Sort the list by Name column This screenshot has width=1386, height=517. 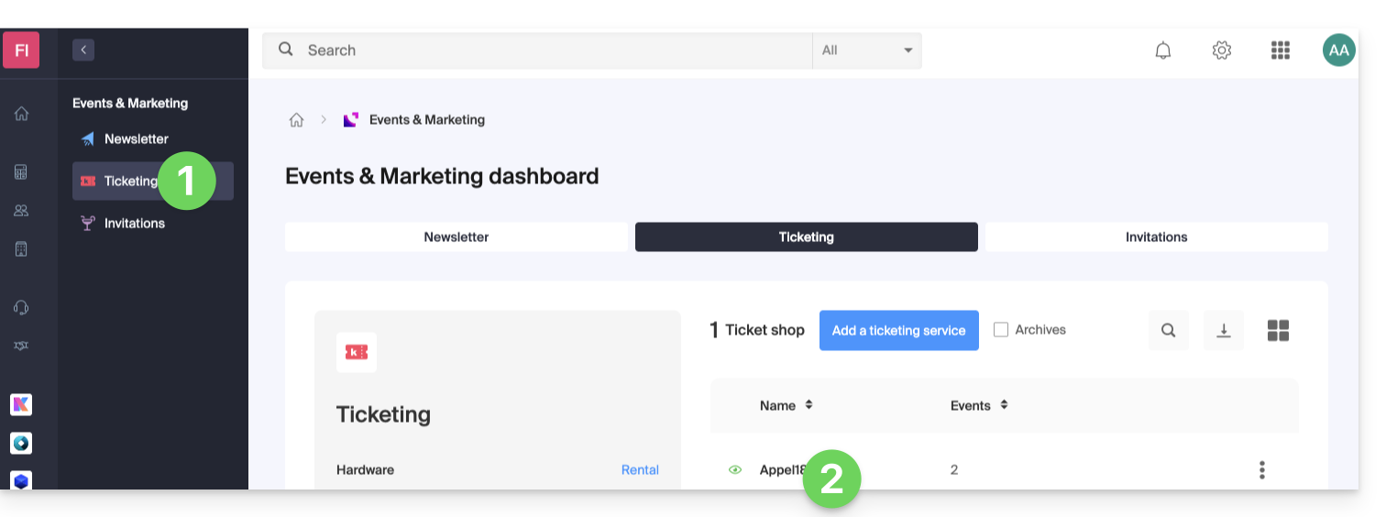click(786, 405)
